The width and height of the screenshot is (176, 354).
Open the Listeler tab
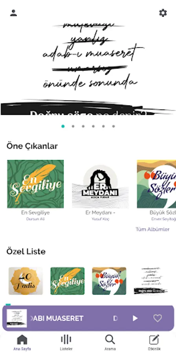tap(66, 343)
